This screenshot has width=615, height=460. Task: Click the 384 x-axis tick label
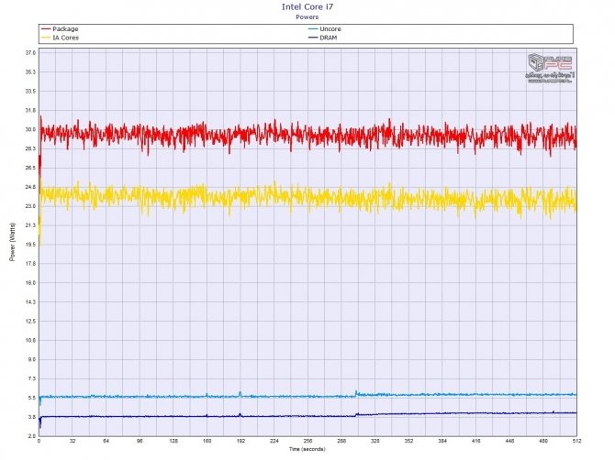442,441
